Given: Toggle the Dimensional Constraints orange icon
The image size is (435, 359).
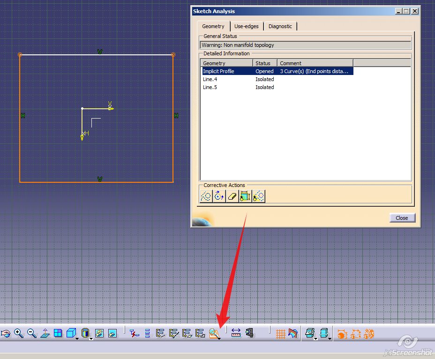Looking at the screenshot, I should pyautogui.click(x=356, y=334).
